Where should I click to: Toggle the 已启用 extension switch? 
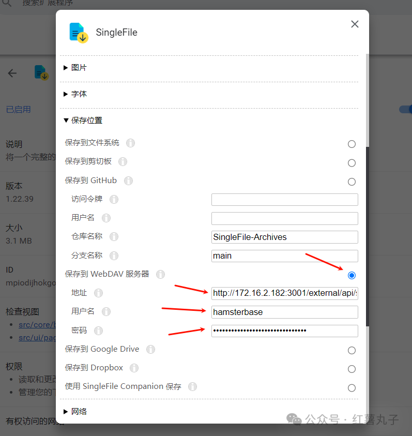pyautogui.click(x=405, y=109)
